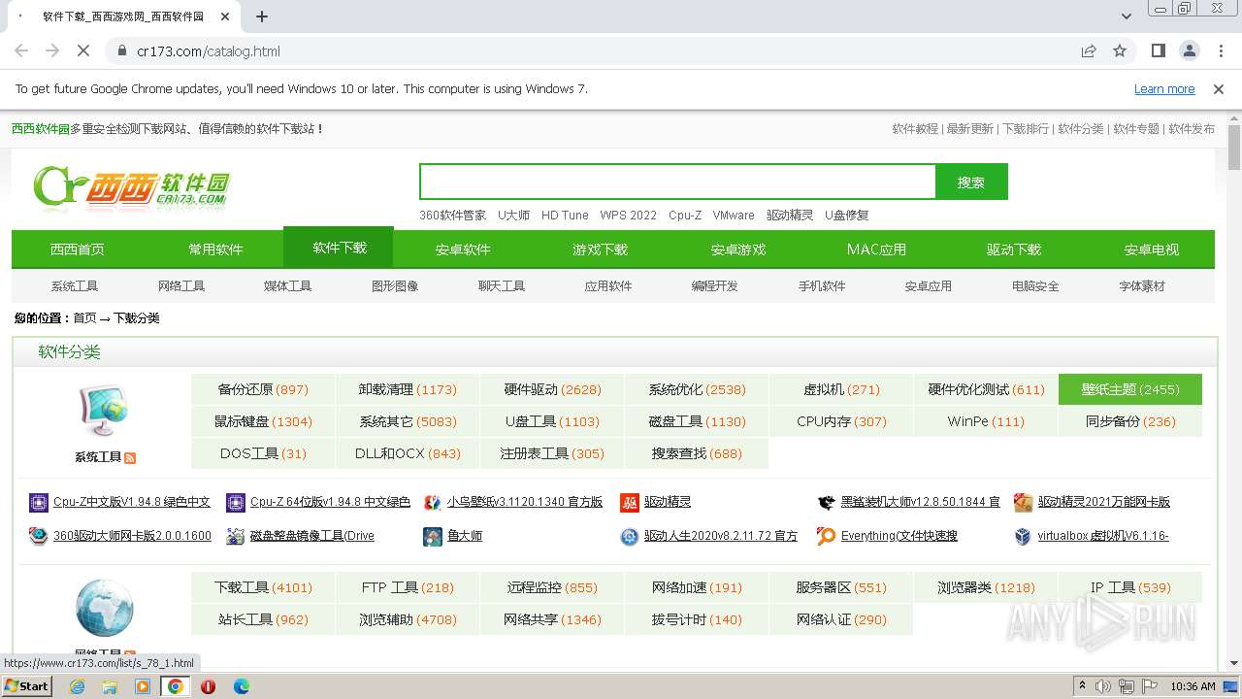The height and width of the screenshot is (699, 1242).
Task: Click the 驱动人生2020 icon
Action: [x=629, y=536]
